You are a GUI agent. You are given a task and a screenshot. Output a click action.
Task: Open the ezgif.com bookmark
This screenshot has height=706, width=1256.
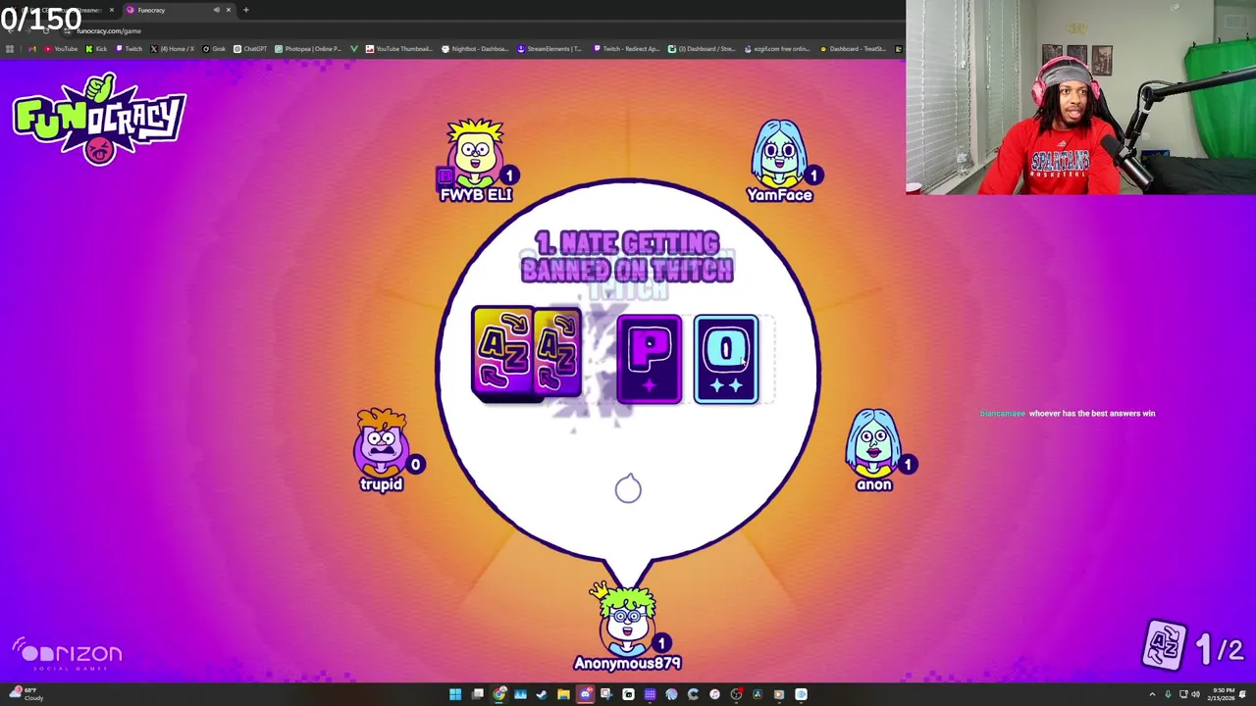[778, 48]
